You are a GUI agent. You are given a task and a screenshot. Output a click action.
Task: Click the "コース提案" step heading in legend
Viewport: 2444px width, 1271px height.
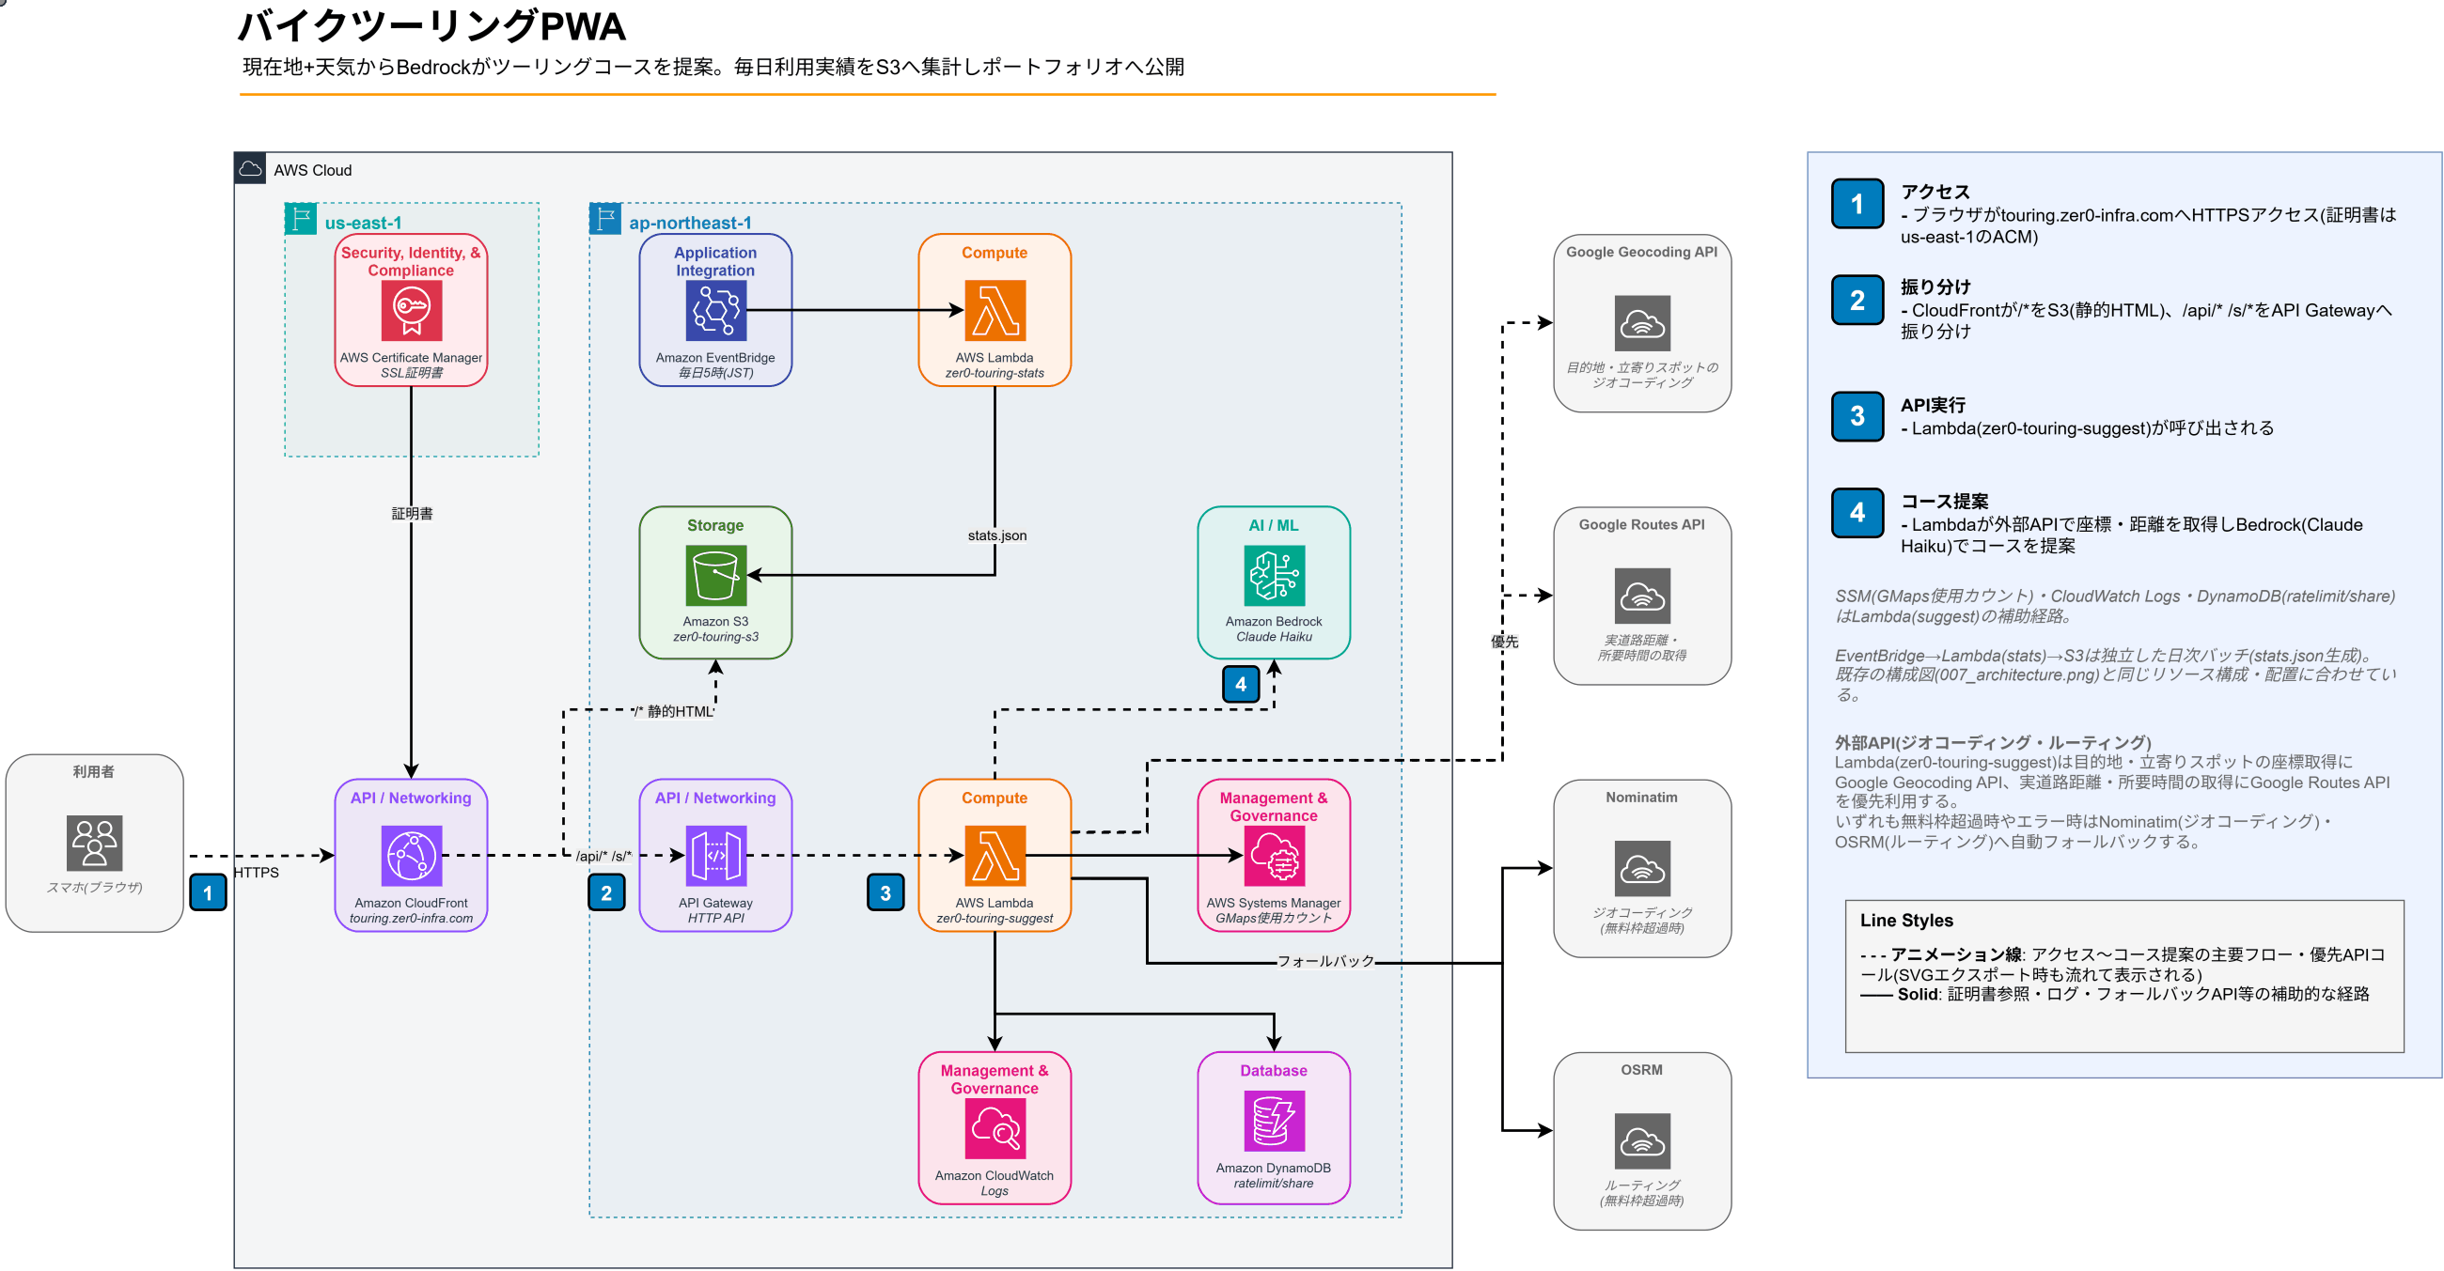coord(1945,502)
